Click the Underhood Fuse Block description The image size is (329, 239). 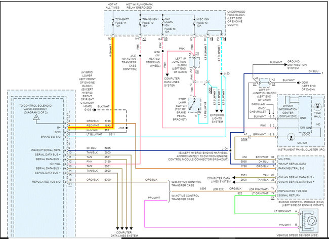pyautogui.click(x=236, y=18)
